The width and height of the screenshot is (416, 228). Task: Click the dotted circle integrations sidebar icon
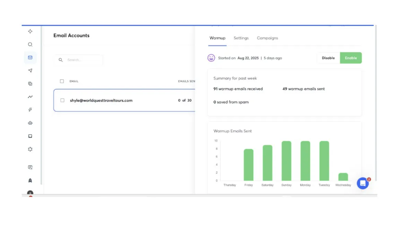30,149
